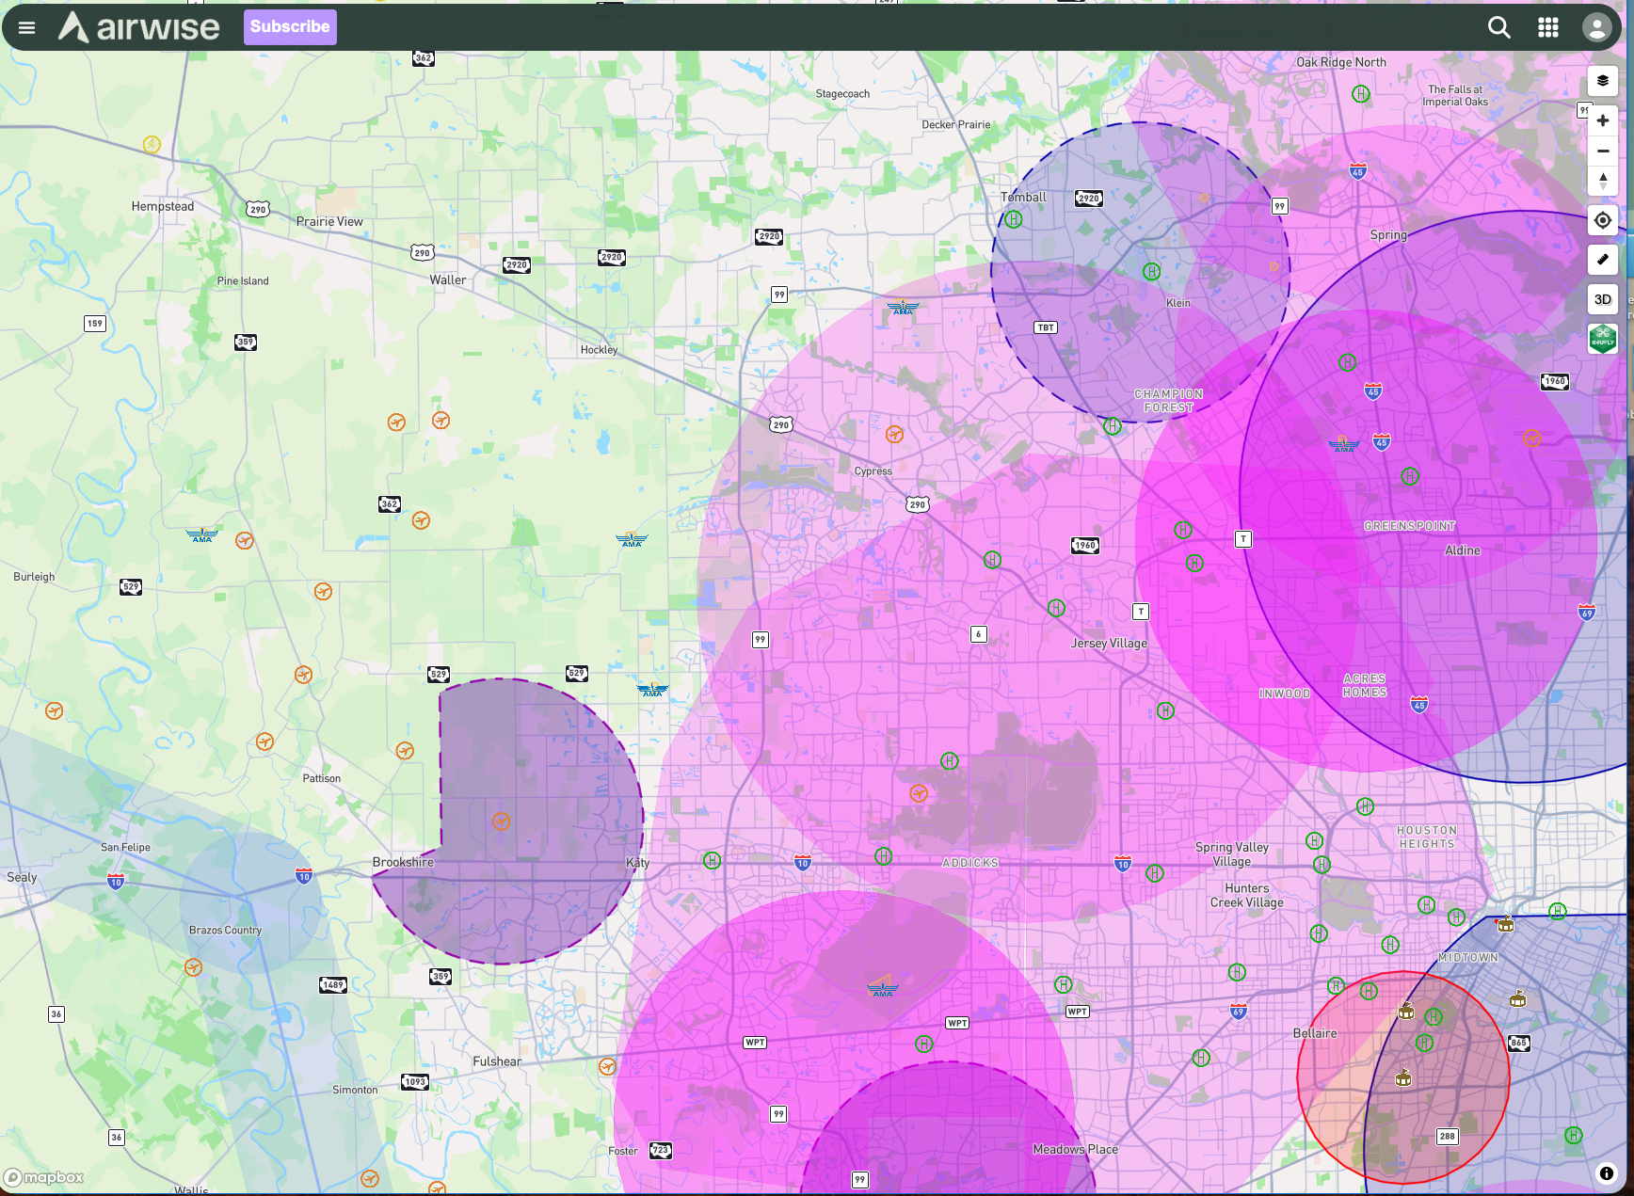1634x1196 pixels.
Task: Select airport marker near Brazos Country
Action: coord(194,967)
